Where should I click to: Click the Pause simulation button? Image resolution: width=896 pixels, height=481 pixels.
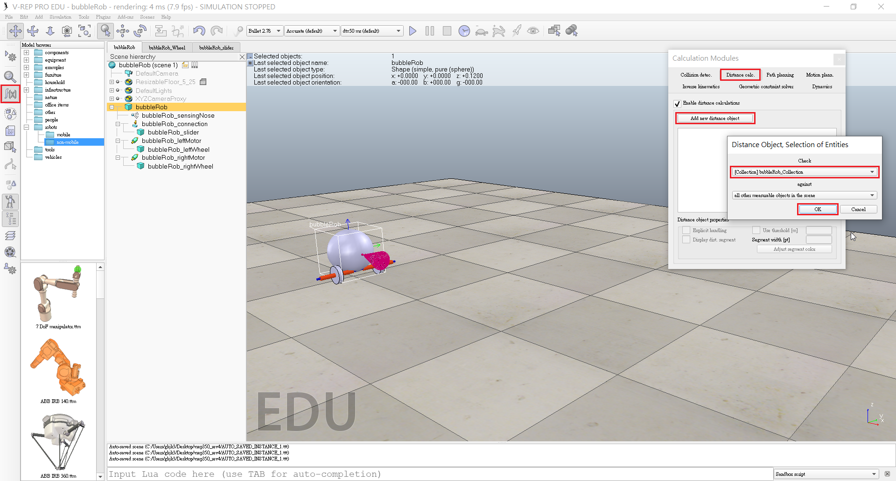coord(430,31)
